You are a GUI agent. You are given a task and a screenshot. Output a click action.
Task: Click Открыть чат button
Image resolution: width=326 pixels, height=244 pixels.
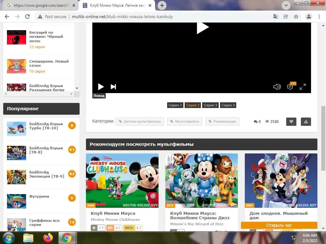[279, 225]
